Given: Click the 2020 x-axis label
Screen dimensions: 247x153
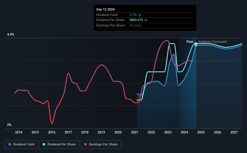Looking at the screenshot, I should coord(118,132).
